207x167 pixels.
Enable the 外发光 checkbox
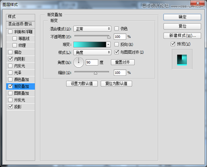pos(10,100)
